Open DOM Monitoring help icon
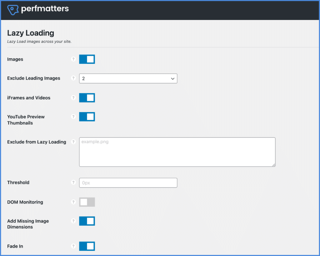Viewport: 320px width, 256px height. click(x=73, y=202)
